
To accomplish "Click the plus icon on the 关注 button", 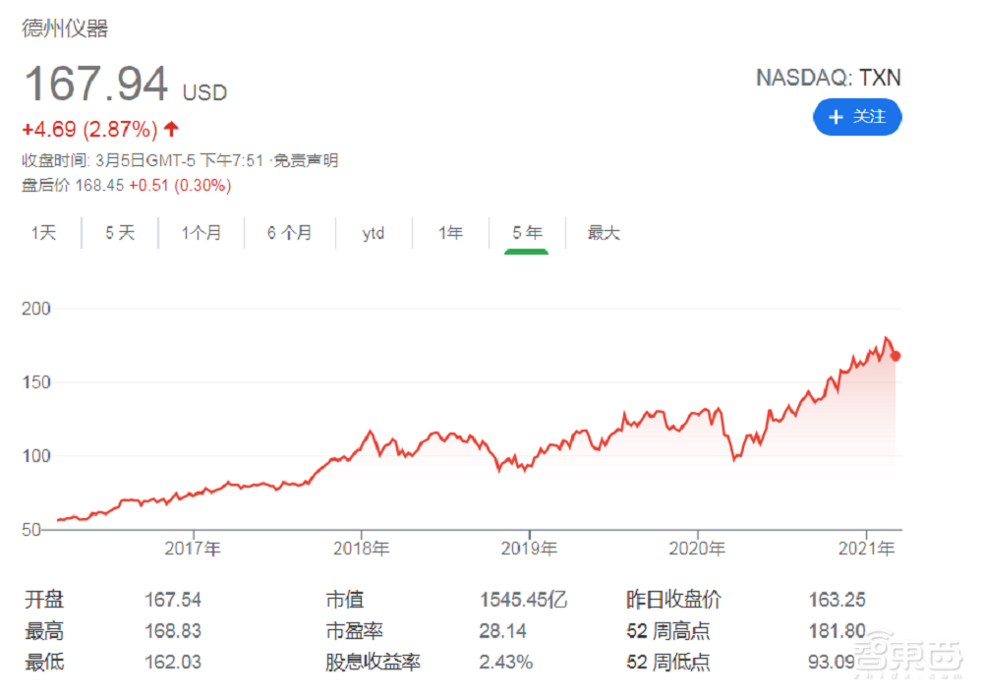I will click(x=836, y=117).
